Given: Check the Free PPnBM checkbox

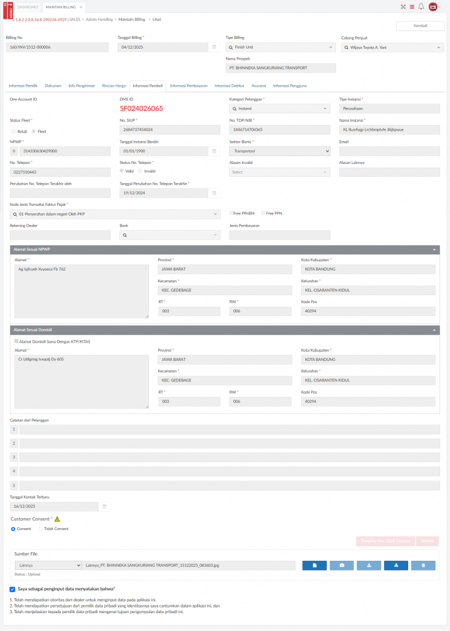Looking at the screenshot, I should pos(231,213).
